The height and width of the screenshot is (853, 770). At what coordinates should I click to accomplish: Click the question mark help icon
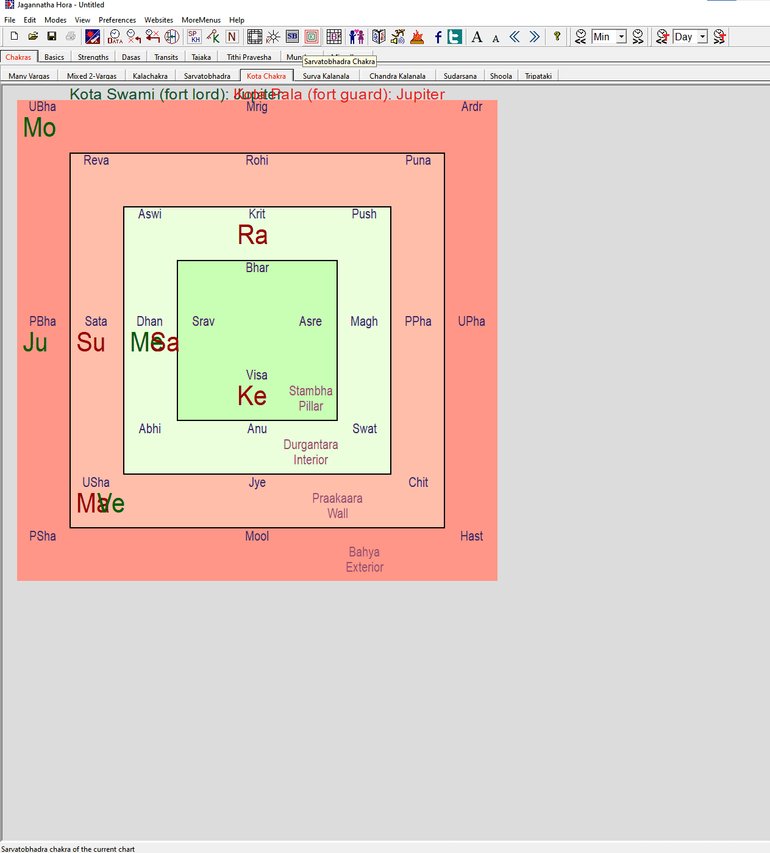coord(557,37)
